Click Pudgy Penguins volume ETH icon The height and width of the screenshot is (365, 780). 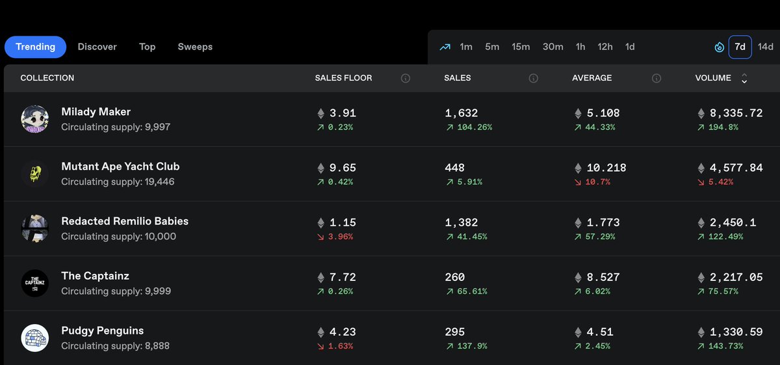pos(701,332)
